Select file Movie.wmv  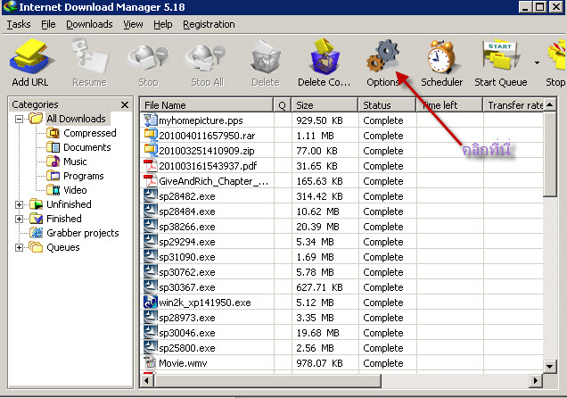(x=183, y=363)
